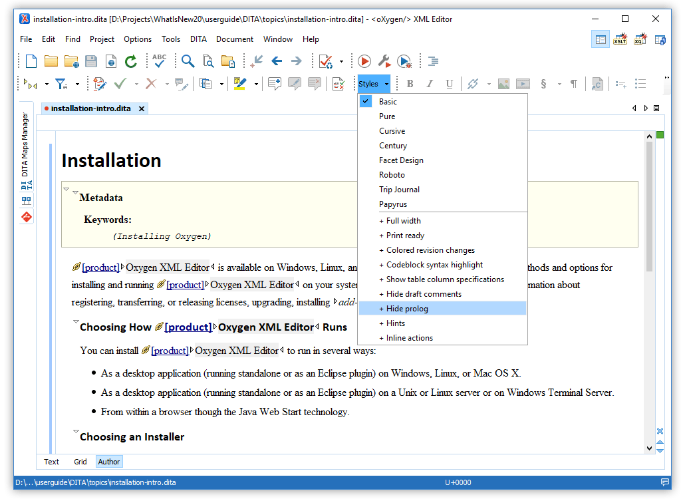Open the validation options dropdown arrow
Viewport: 685px width, 499px height.
tap(341, 62)
